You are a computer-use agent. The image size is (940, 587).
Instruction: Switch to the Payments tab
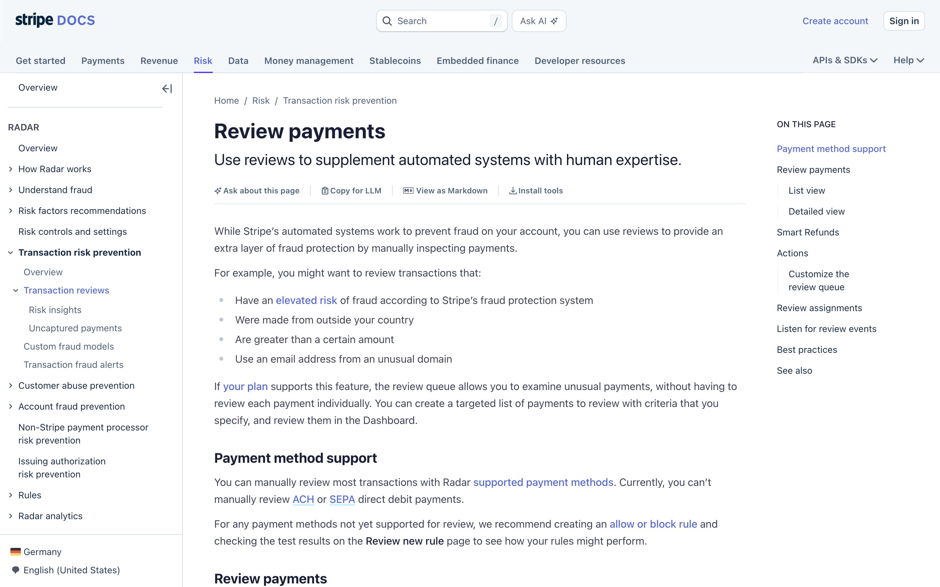tap(103, 61)
